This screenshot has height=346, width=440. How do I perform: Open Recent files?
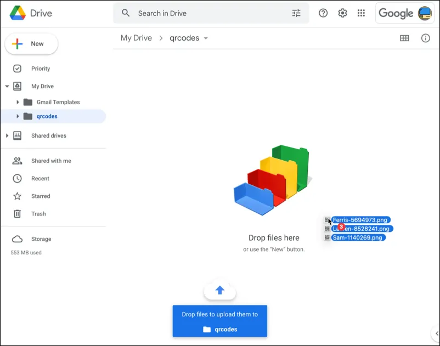[40, 179]
